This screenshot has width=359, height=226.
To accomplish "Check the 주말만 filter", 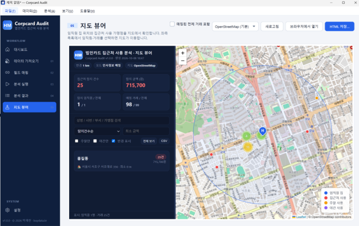I will (77, 141).
